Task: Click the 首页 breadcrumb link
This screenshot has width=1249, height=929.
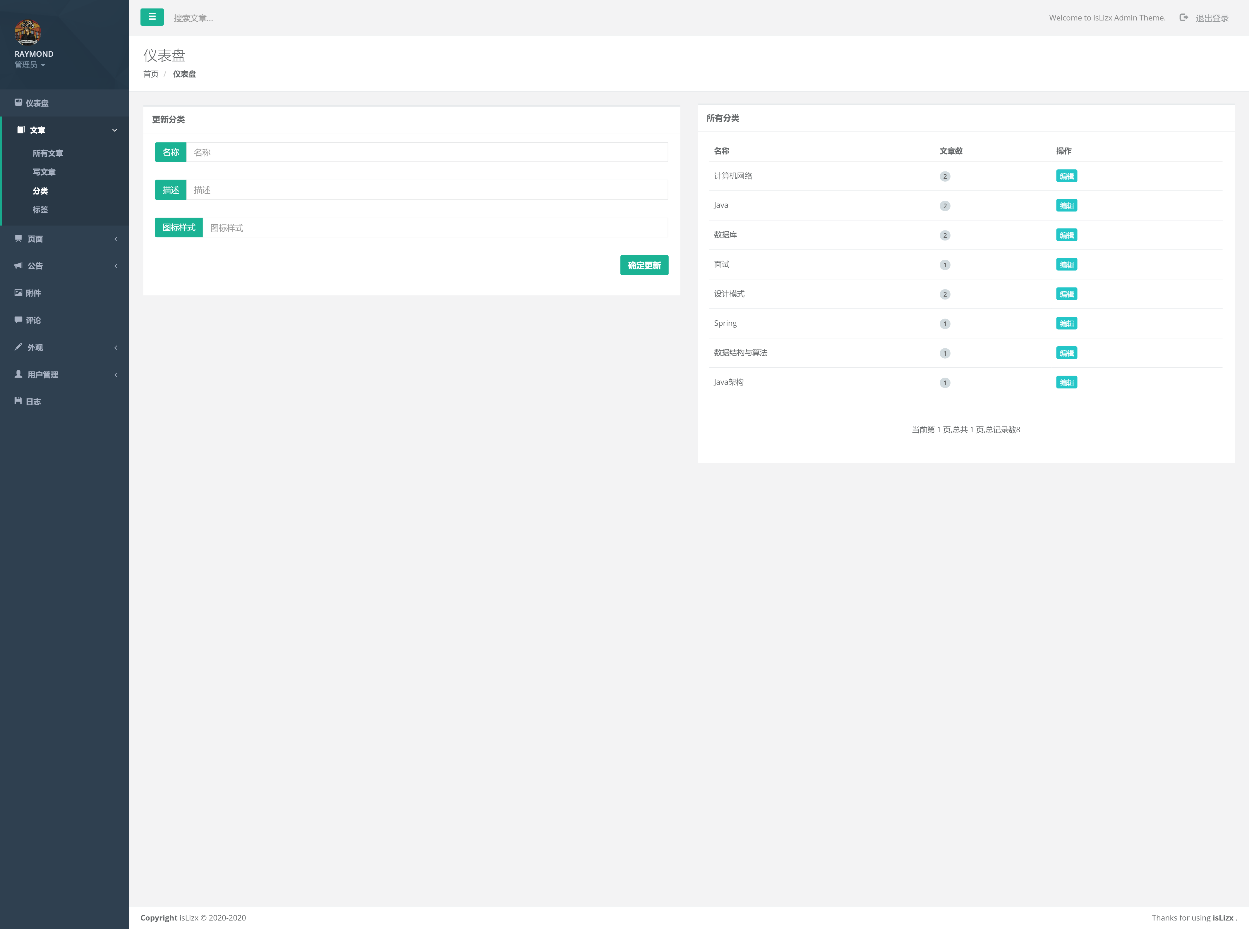Action: click(151, 74)
